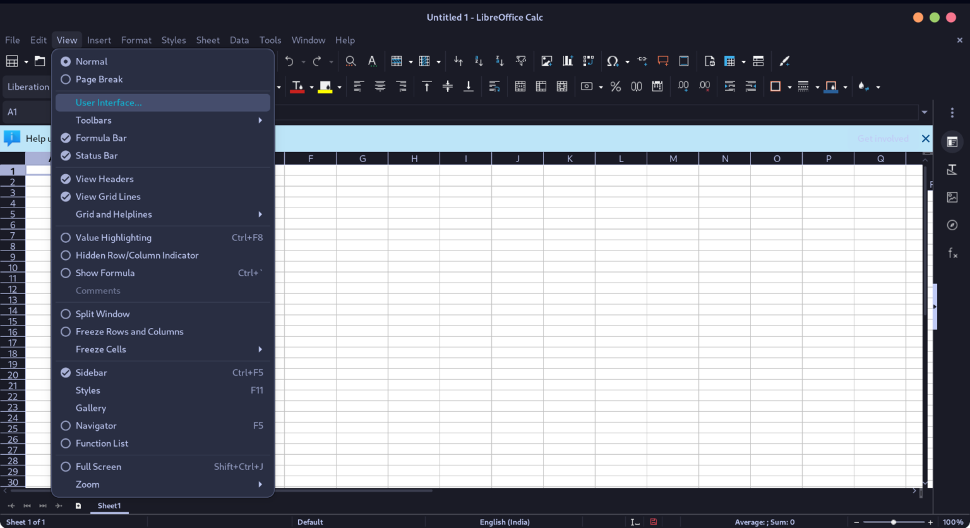The width and height of the screenshot is (970, 528).
Task: Switch to the Sheet1 tab
Action: [109, 506]
